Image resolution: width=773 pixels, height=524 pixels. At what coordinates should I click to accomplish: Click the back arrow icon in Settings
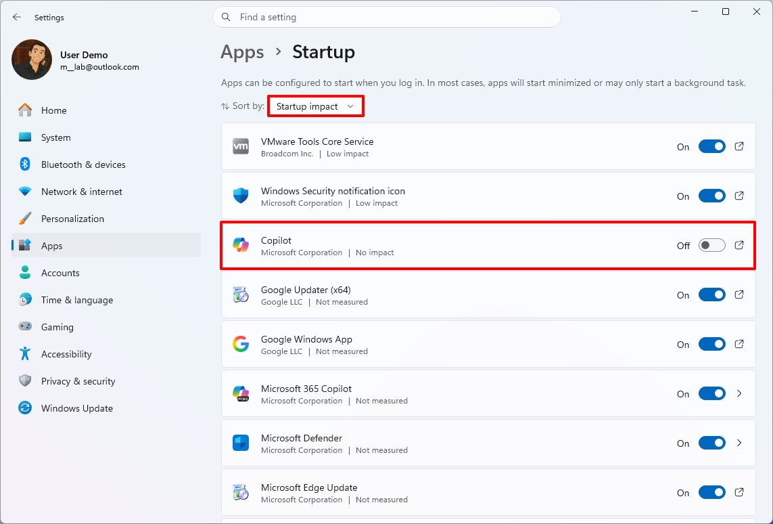pyautogui.click(x=17, y=18)
